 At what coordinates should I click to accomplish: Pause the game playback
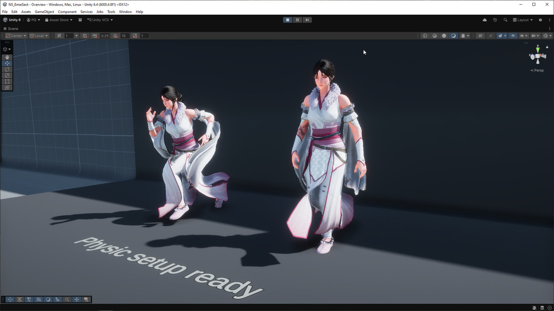coord(297,20)
